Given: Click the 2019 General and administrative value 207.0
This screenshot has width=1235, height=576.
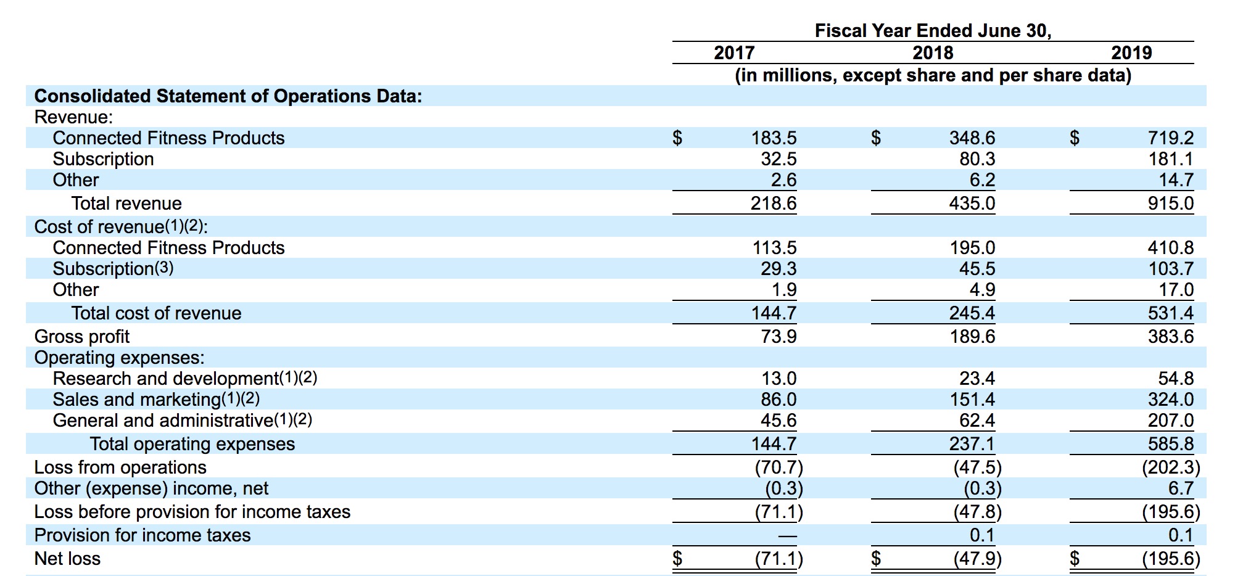Looking at the screenshot, I should (1170, 421).
